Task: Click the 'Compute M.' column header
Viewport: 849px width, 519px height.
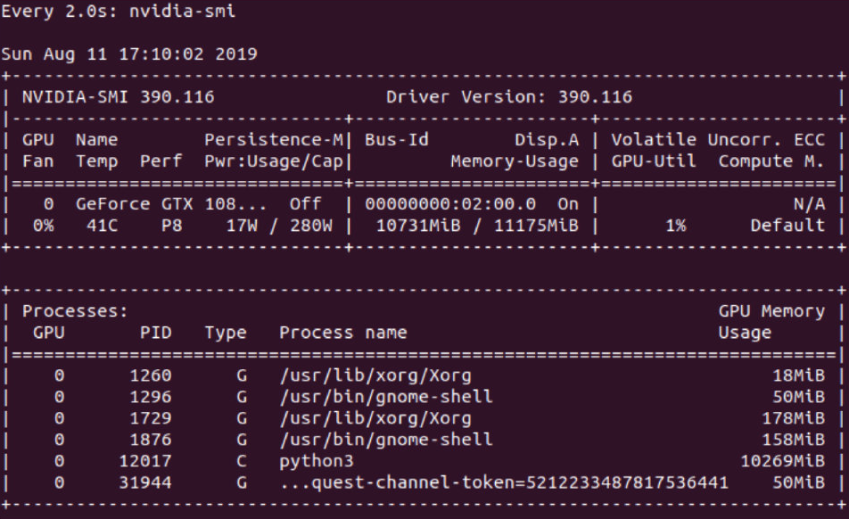Action: (771, 161)
